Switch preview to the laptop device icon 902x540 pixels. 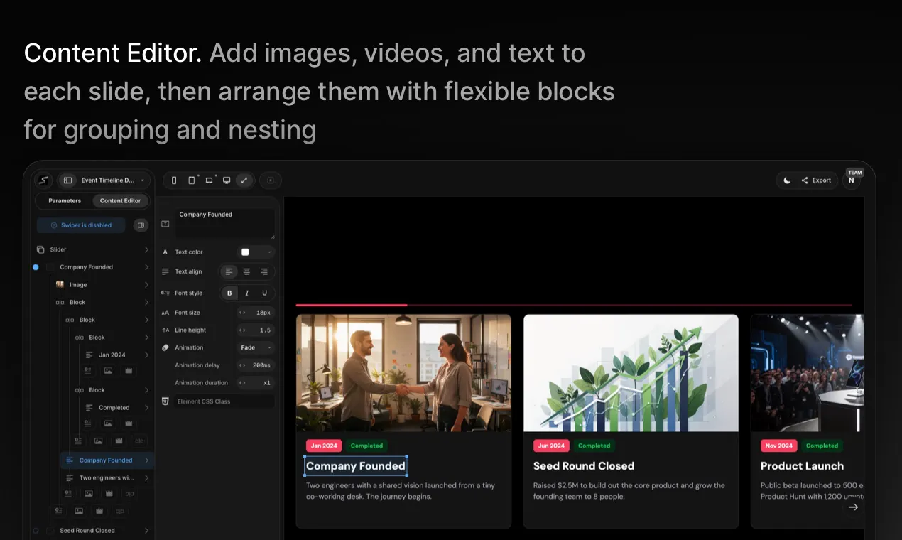(209, 180)
